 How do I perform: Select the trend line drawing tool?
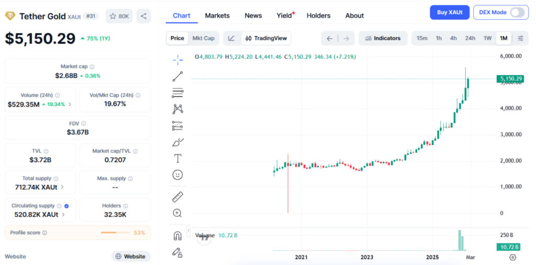pos(177,76)
